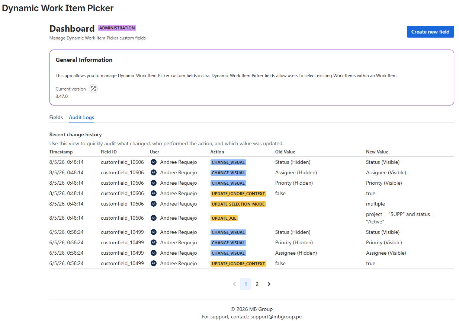Click the General Information heading
This screenshot has height=321, width=459.
click(x=84, y=60)
